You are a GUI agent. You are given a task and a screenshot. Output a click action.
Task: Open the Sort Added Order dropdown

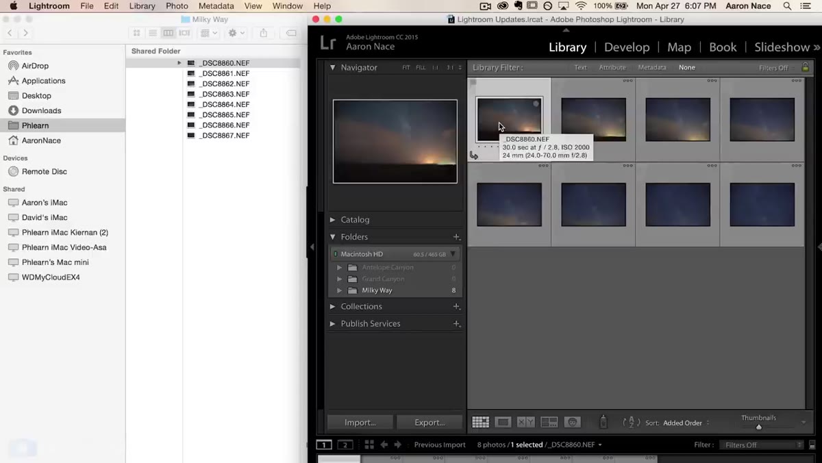click(686, 423)
